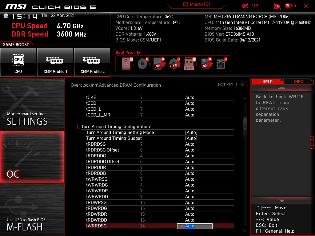The height and width of the screenshot is (236, 315).
Task: Switch to the HELP tab
Action: 267,82
